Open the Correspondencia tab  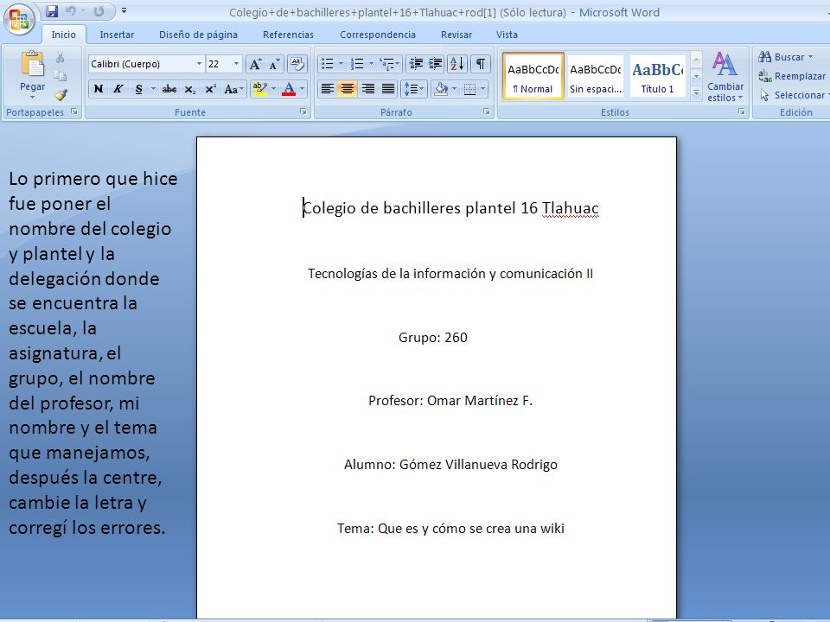378,35
